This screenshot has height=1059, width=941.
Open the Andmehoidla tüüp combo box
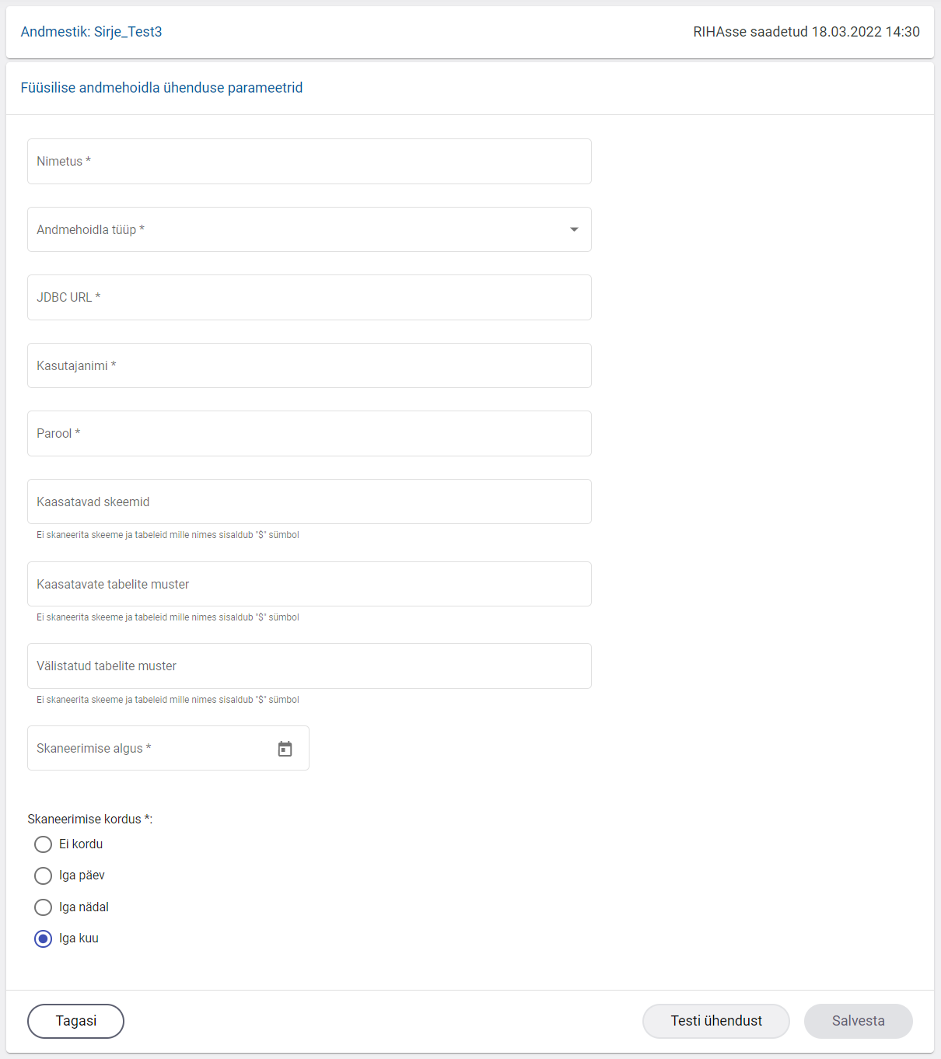(296, 229)
